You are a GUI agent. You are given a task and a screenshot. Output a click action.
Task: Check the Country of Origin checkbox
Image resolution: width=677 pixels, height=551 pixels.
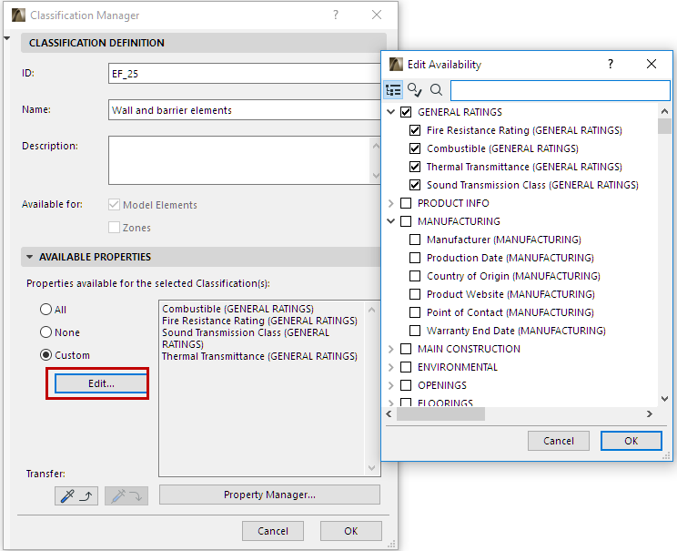[415, 276]
